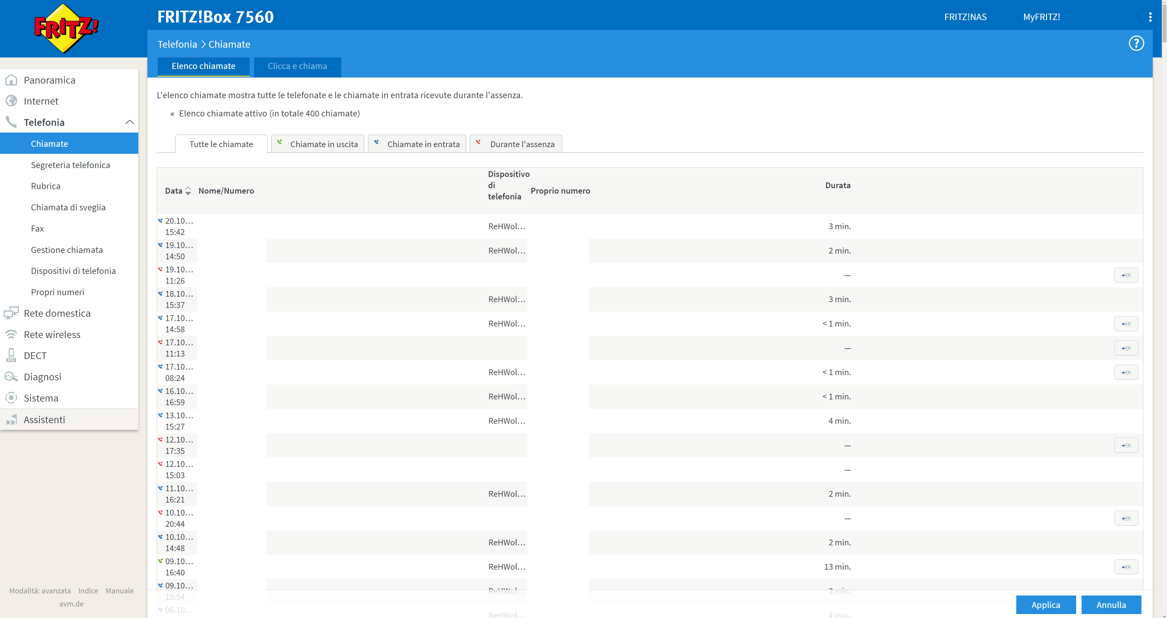Expand the Rete domestica section

(x=57, y=313)
